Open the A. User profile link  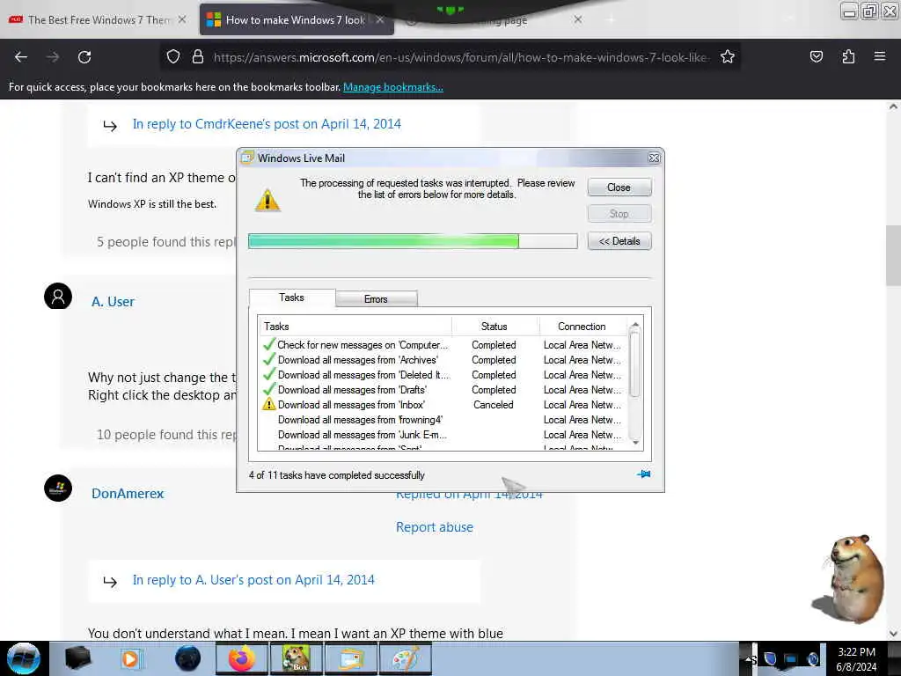(113, 302)
